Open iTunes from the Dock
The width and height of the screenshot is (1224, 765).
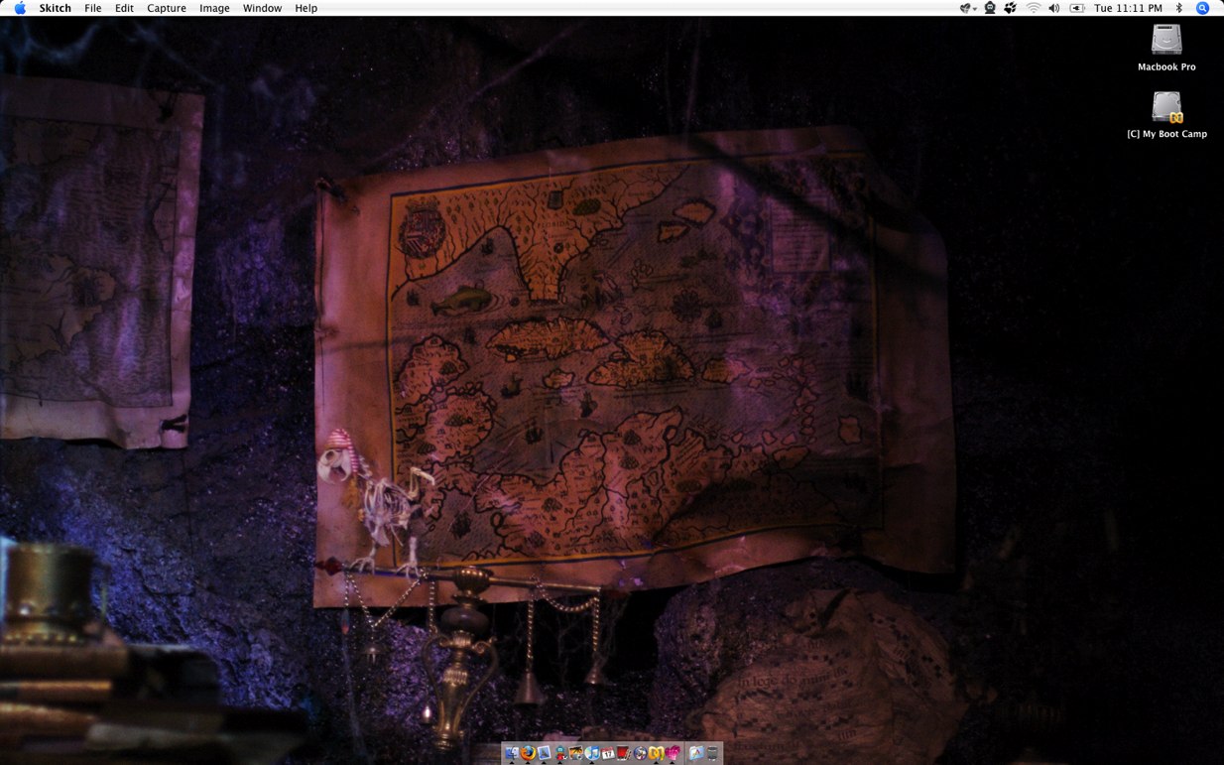point(592,753)
